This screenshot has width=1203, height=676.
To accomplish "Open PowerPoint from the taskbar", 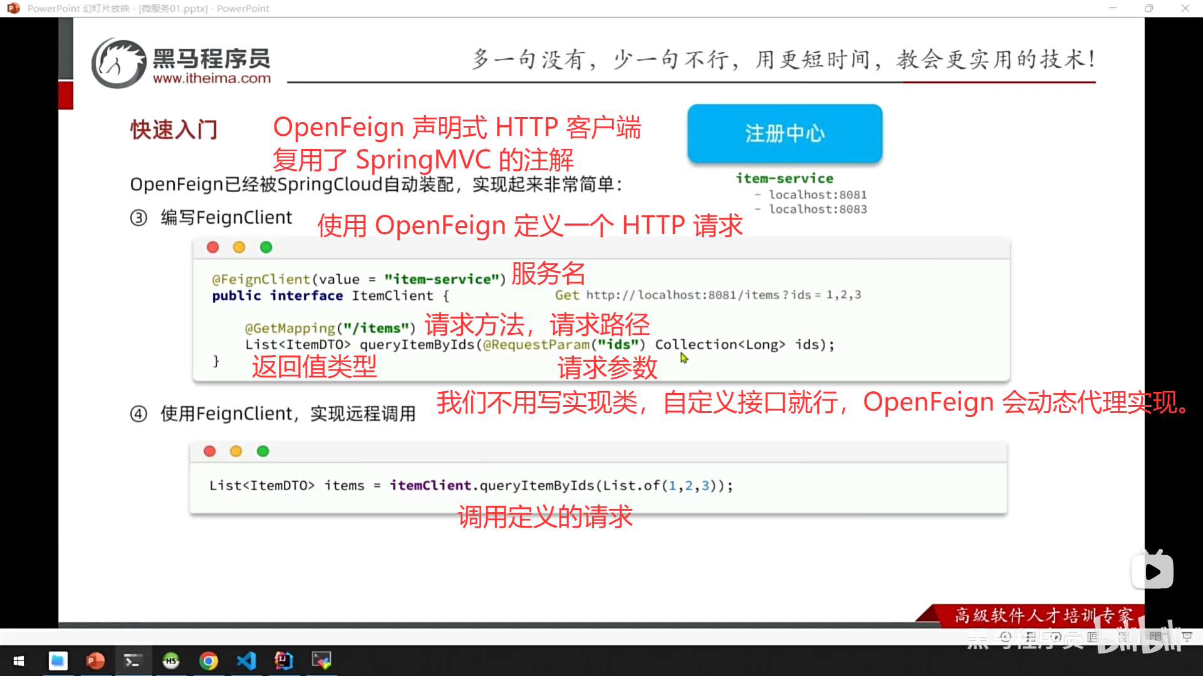I will (x=95, y=660).
